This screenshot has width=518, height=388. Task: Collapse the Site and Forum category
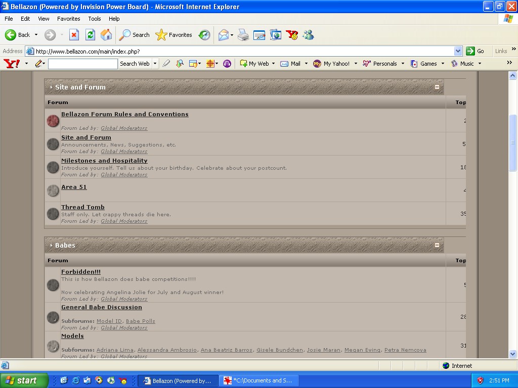(x=437, y=87)
